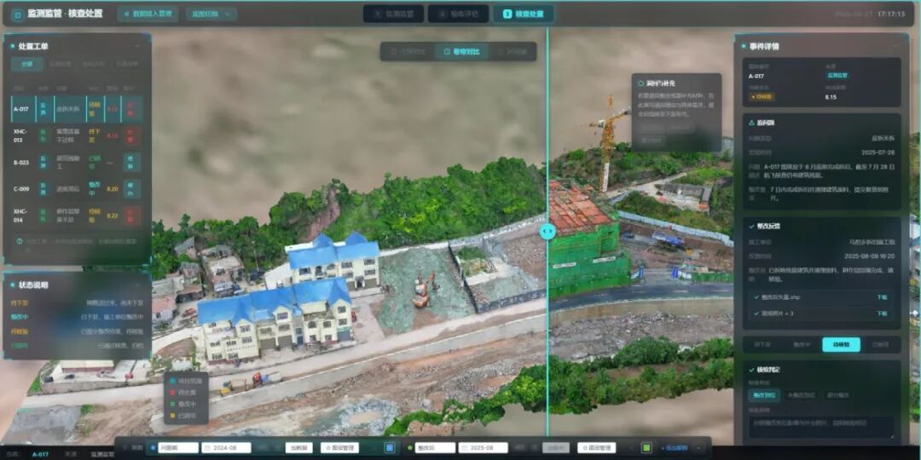Click the A-017 label in bottom status bar
This screenshot has height=460, width=921.
40,455
